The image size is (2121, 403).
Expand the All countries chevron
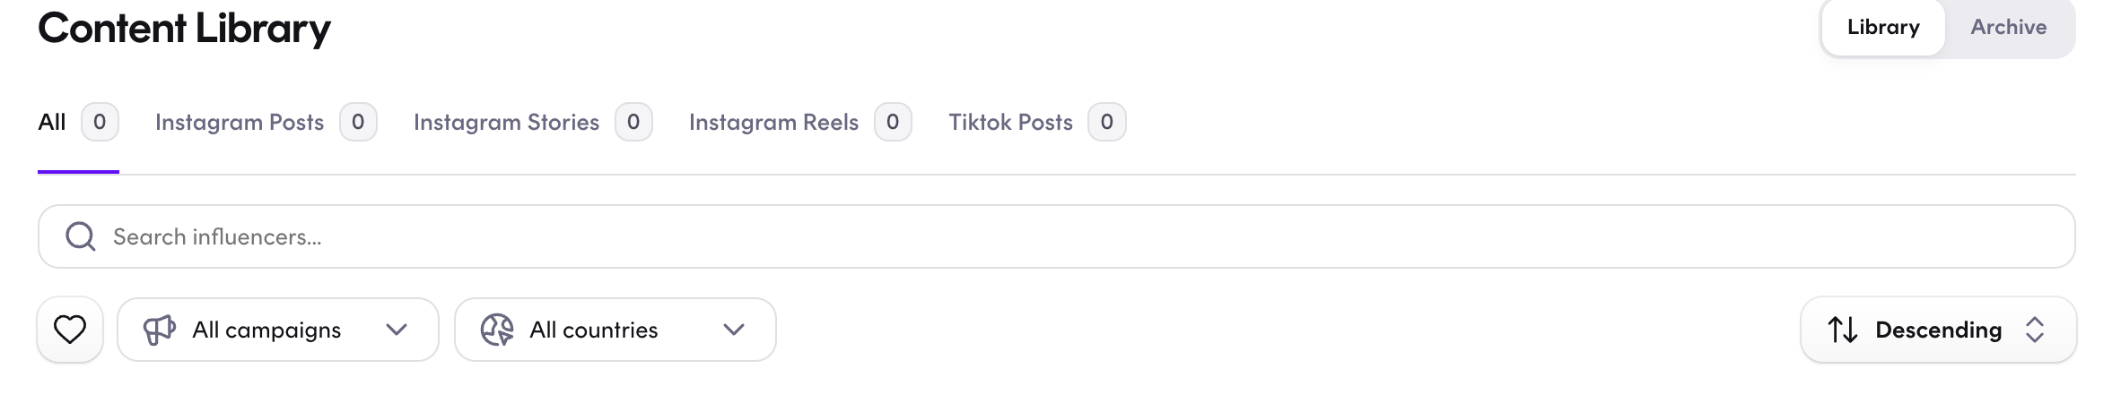pos(734,330)
